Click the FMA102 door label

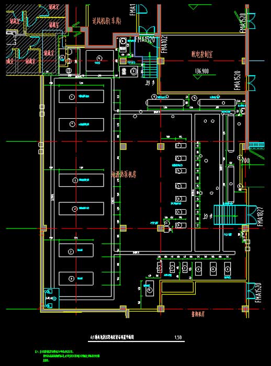[164, 44]
